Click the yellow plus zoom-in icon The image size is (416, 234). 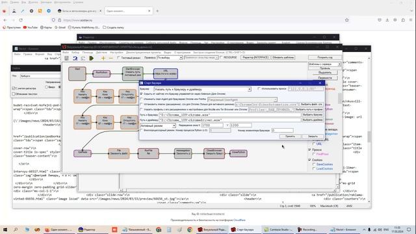click(x=103, y=58)
